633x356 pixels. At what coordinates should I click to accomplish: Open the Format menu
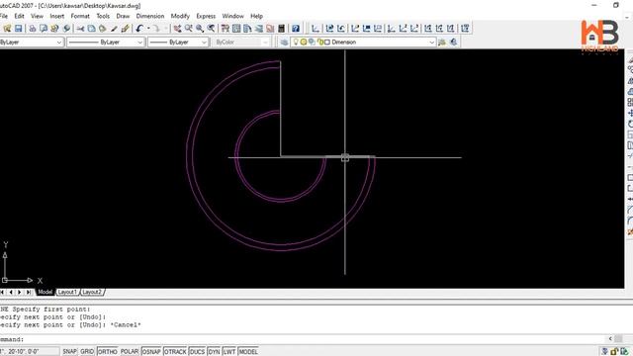80,16
